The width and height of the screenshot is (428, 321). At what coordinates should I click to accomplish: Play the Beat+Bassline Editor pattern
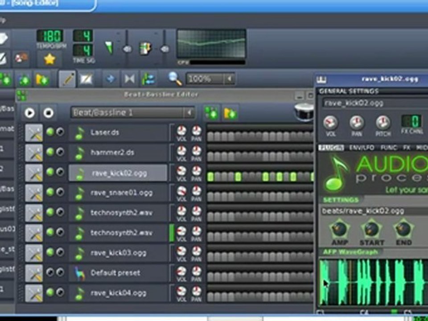click(x=30, y=112)
